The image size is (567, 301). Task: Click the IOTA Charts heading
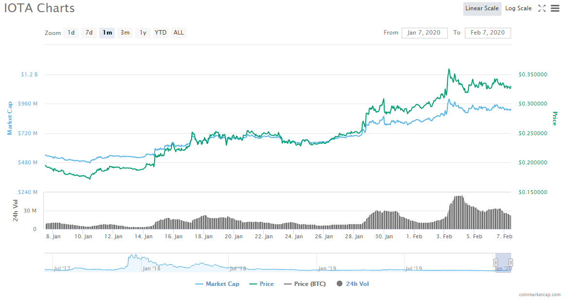tap(39, 8)
